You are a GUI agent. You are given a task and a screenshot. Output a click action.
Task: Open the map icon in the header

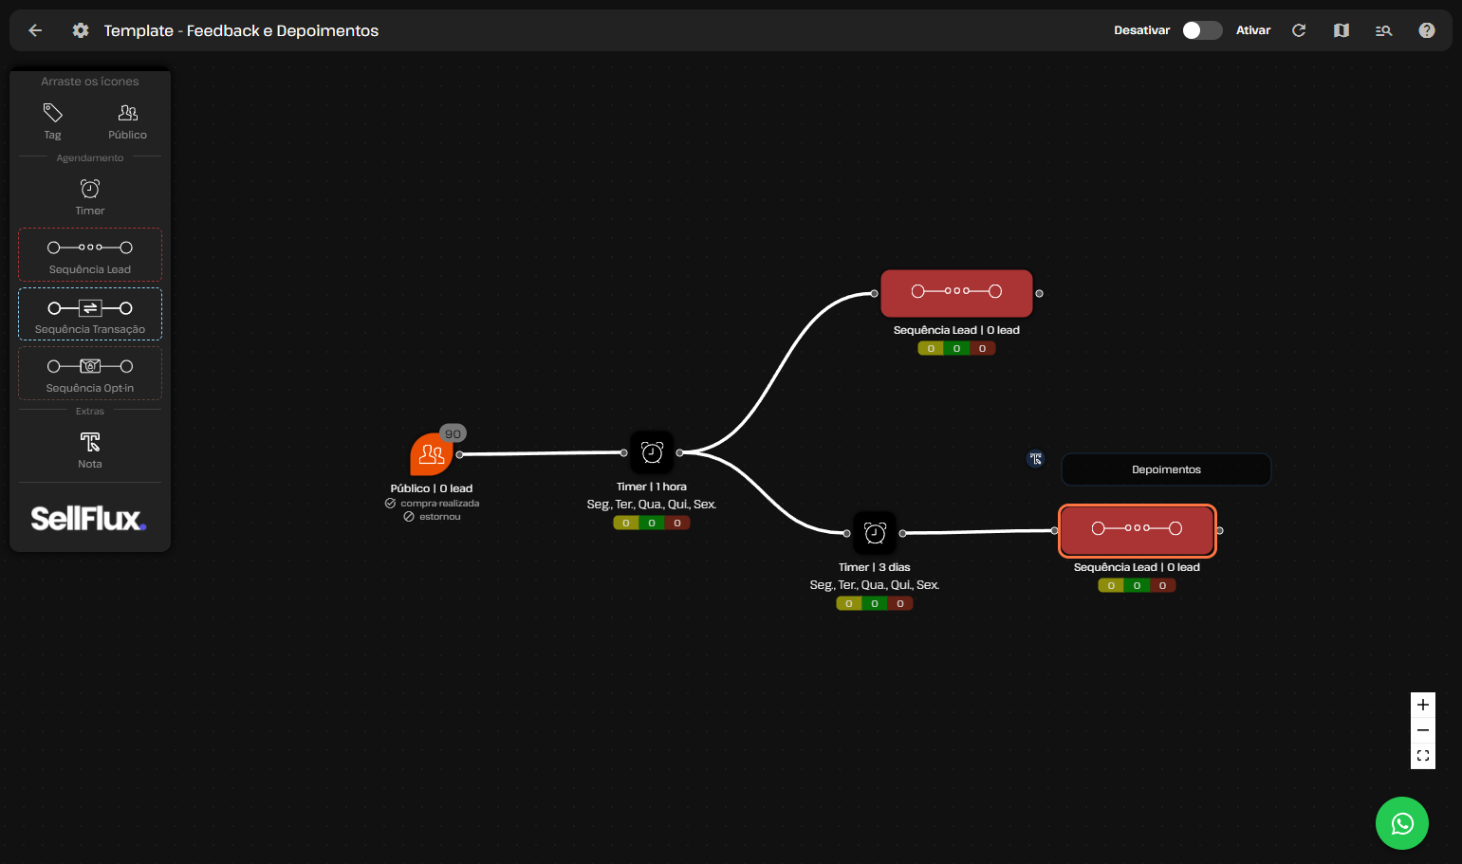click(x=1341, y=30)
